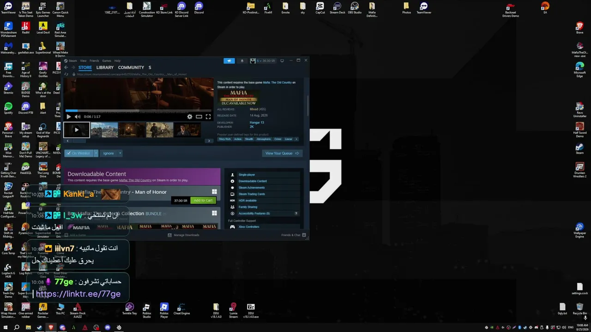Viewport: 591px width, 332px height.
Task: Switch to the LIBRARY tab
Action: coord(105,67)
